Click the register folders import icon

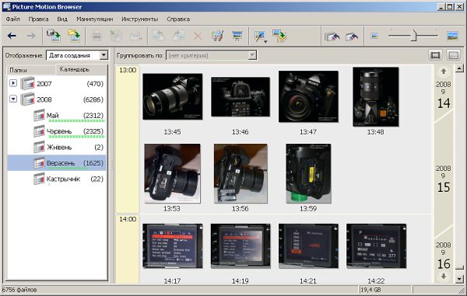point(74,36)
